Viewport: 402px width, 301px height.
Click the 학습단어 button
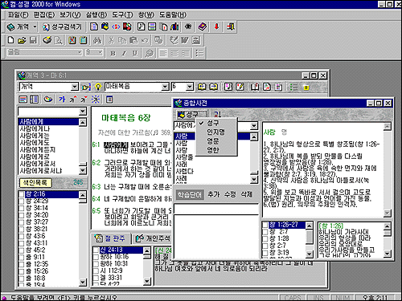click(190, 195)
